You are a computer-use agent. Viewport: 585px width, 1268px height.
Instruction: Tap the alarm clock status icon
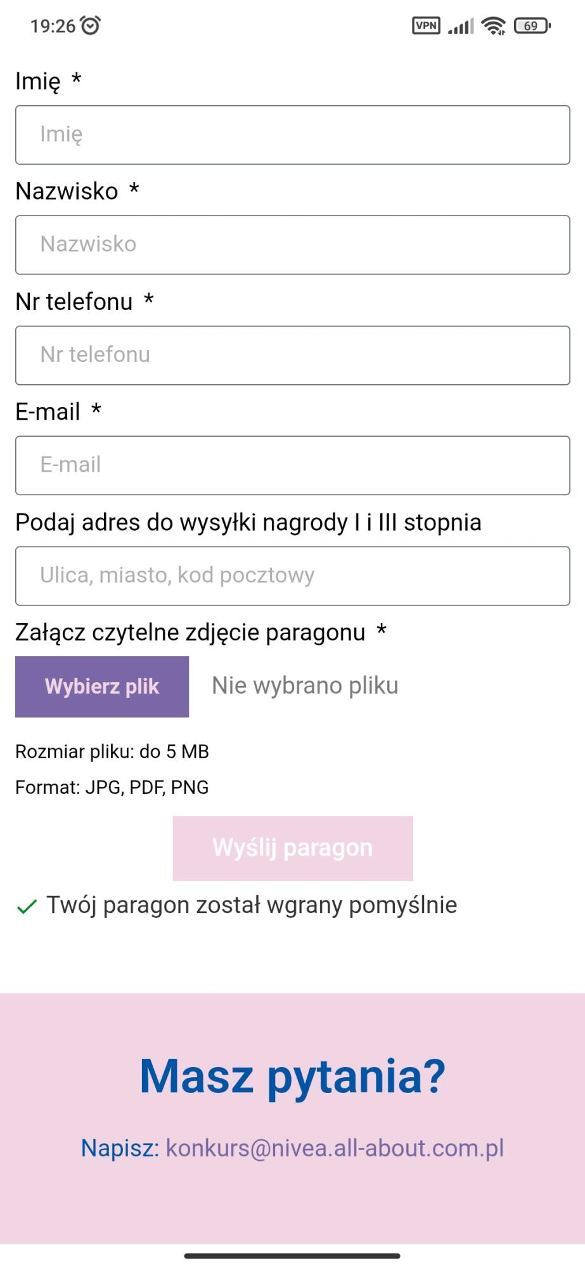(91, 25)
